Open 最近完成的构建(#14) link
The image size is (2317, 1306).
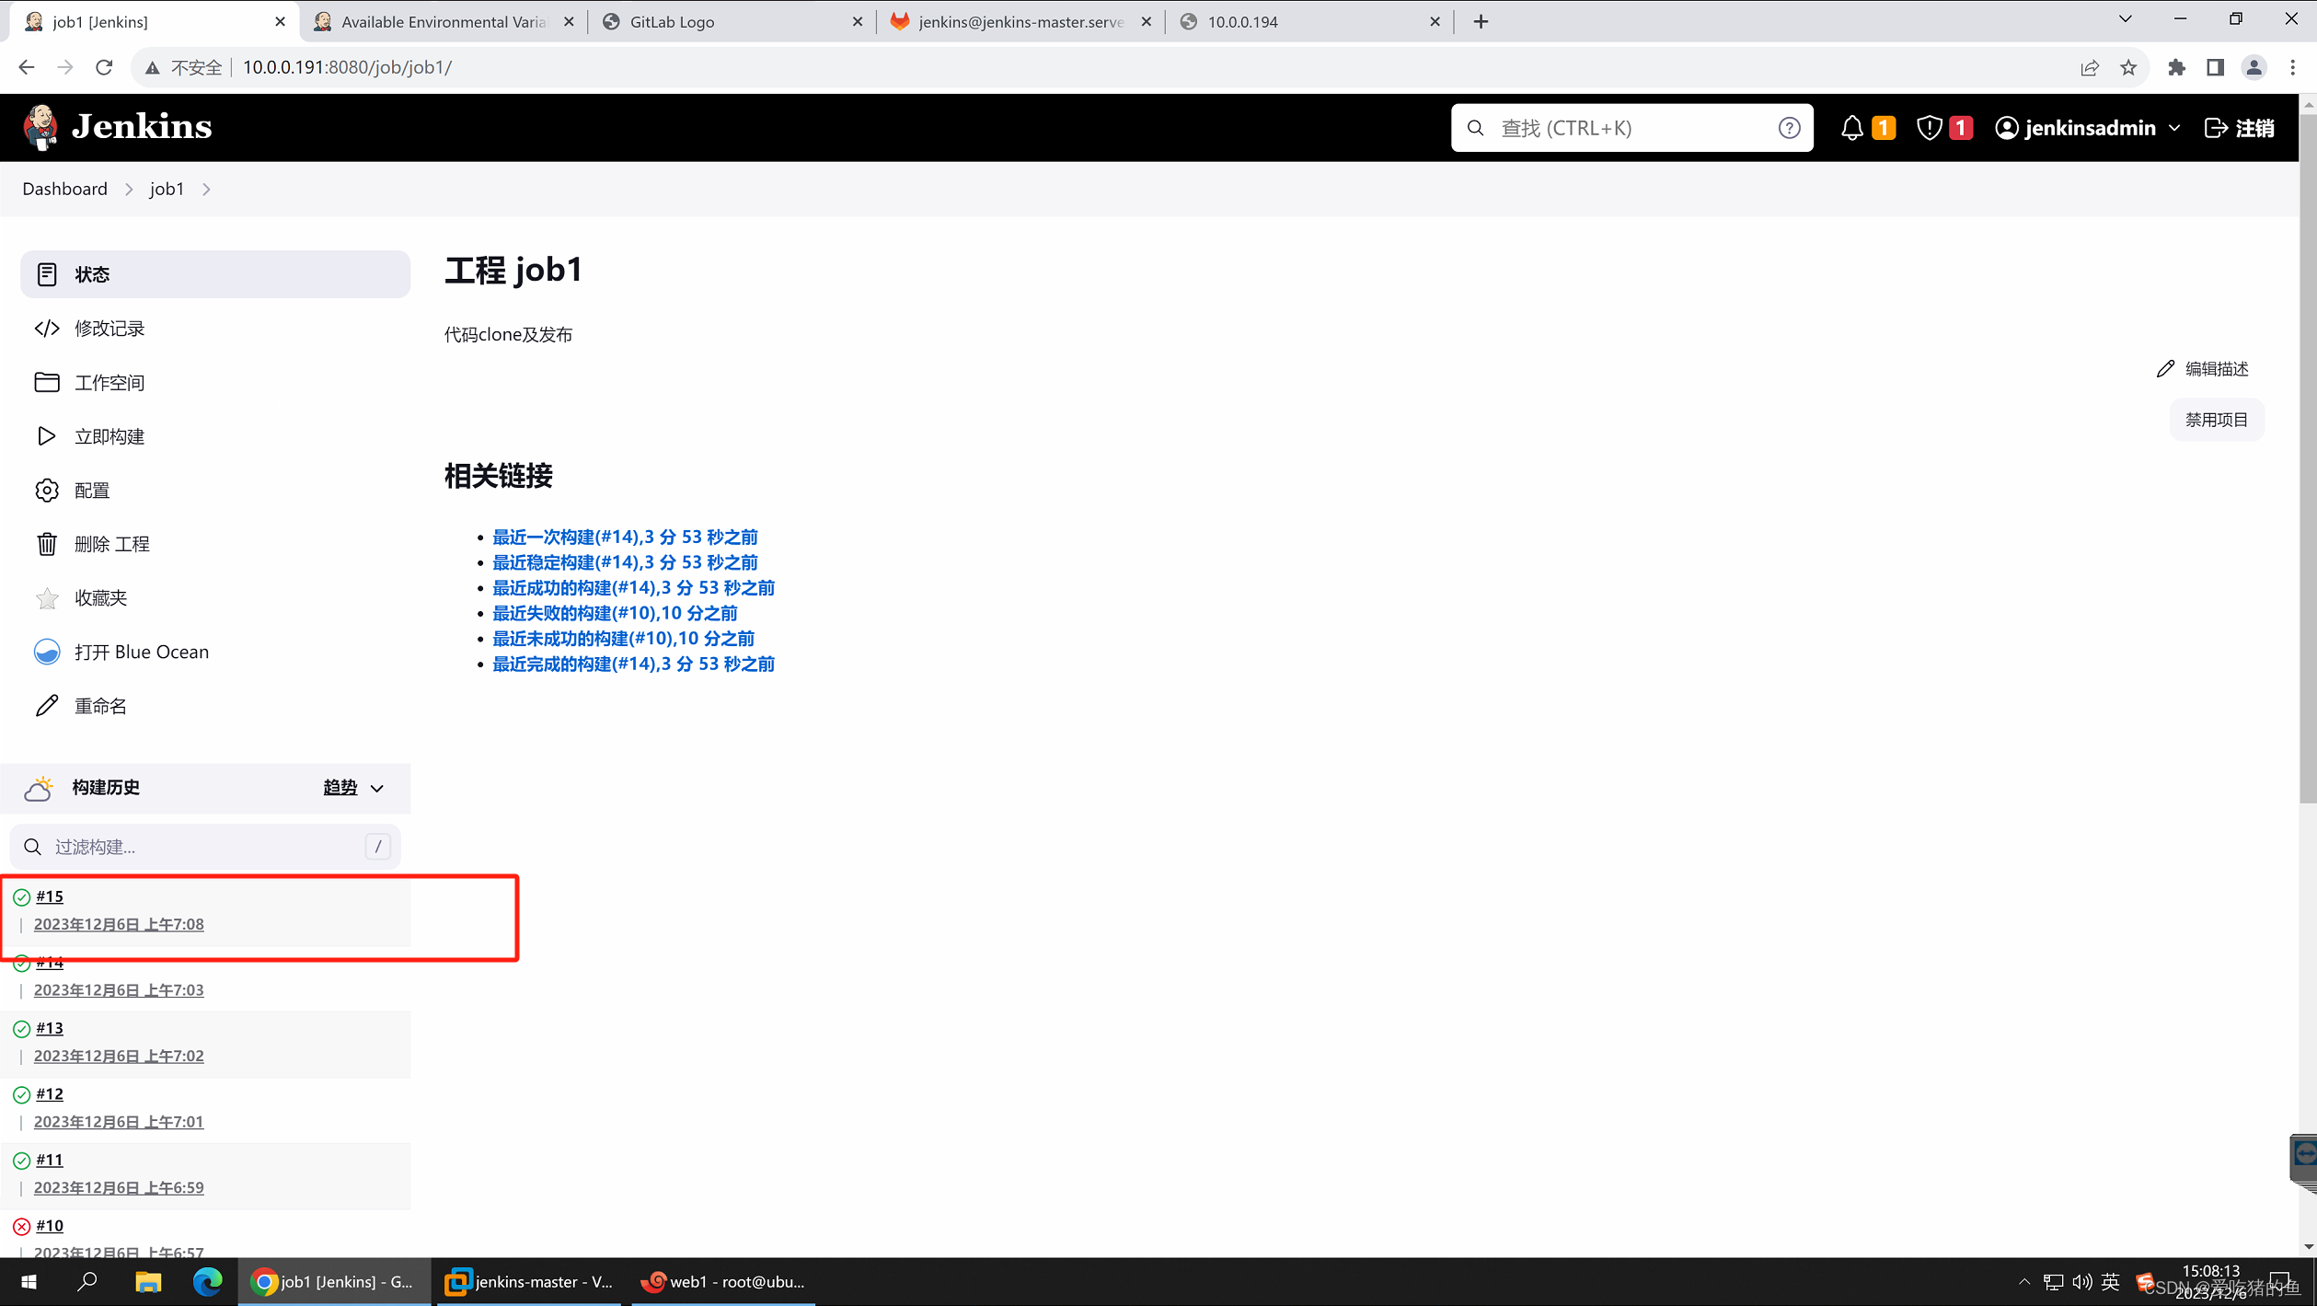[x=633, y=664]
